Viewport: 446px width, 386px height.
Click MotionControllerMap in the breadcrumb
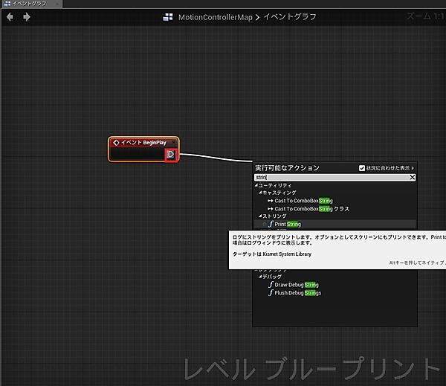point(215,16)
